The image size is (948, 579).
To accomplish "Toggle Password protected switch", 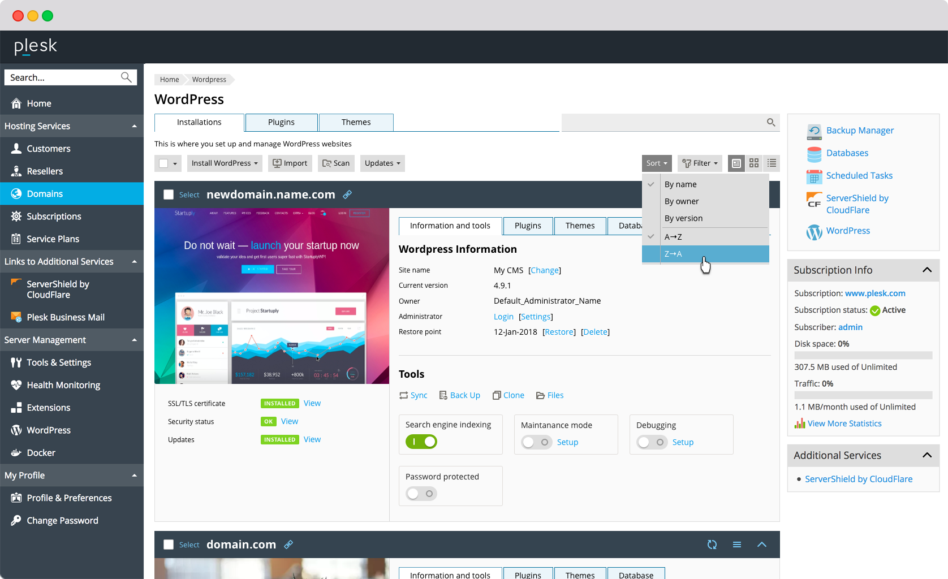I will (x=421, y=494).
